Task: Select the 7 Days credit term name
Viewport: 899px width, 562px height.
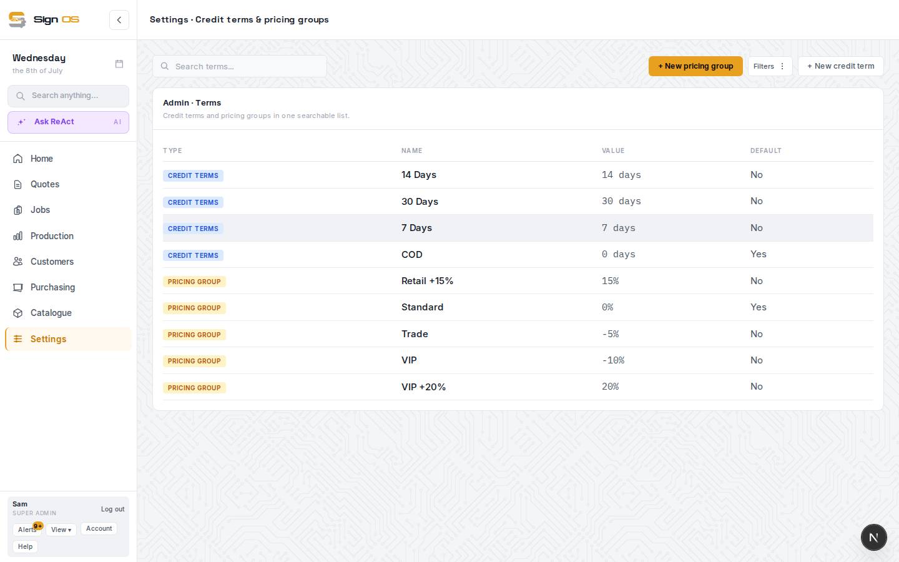Action: [x=416, y=228]
